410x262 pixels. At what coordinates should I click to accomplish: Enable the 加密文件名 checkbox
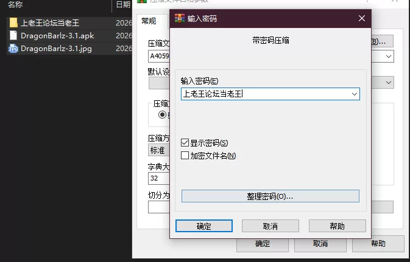click(185, 156)
